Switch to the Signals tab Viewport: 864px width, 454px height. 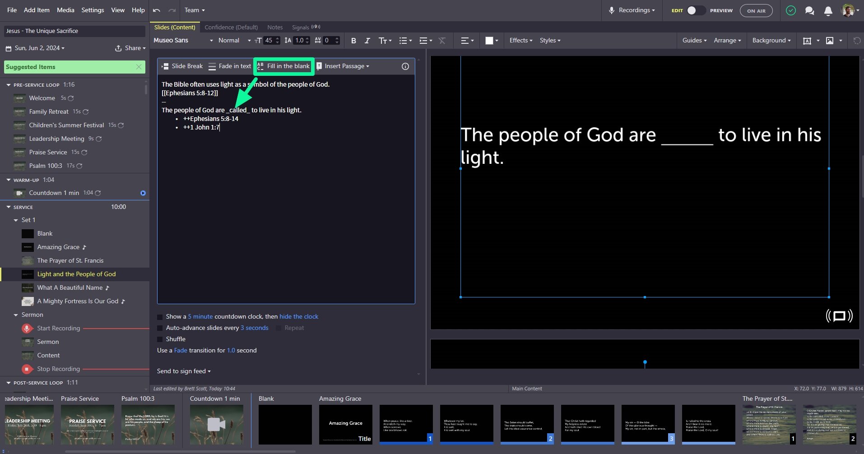(306, 28)
